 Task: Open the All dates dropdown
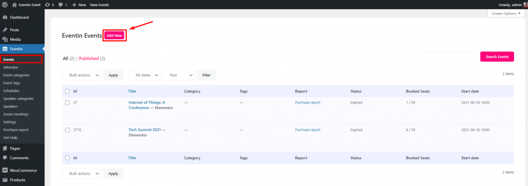pos(144,75)
